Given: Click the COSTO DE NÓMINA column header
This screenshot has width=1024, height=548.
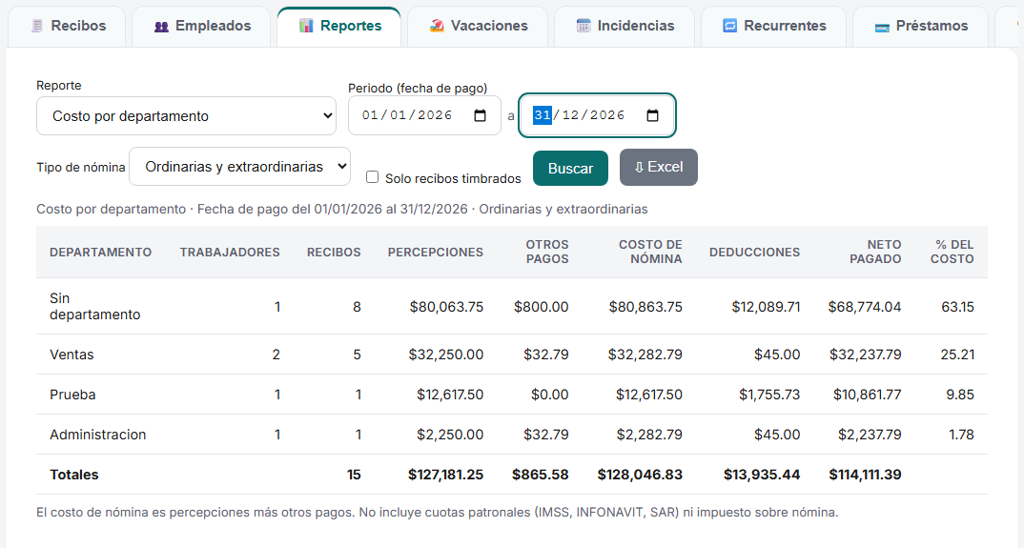Looking at the screenshot, I should (x=650, y=252).
